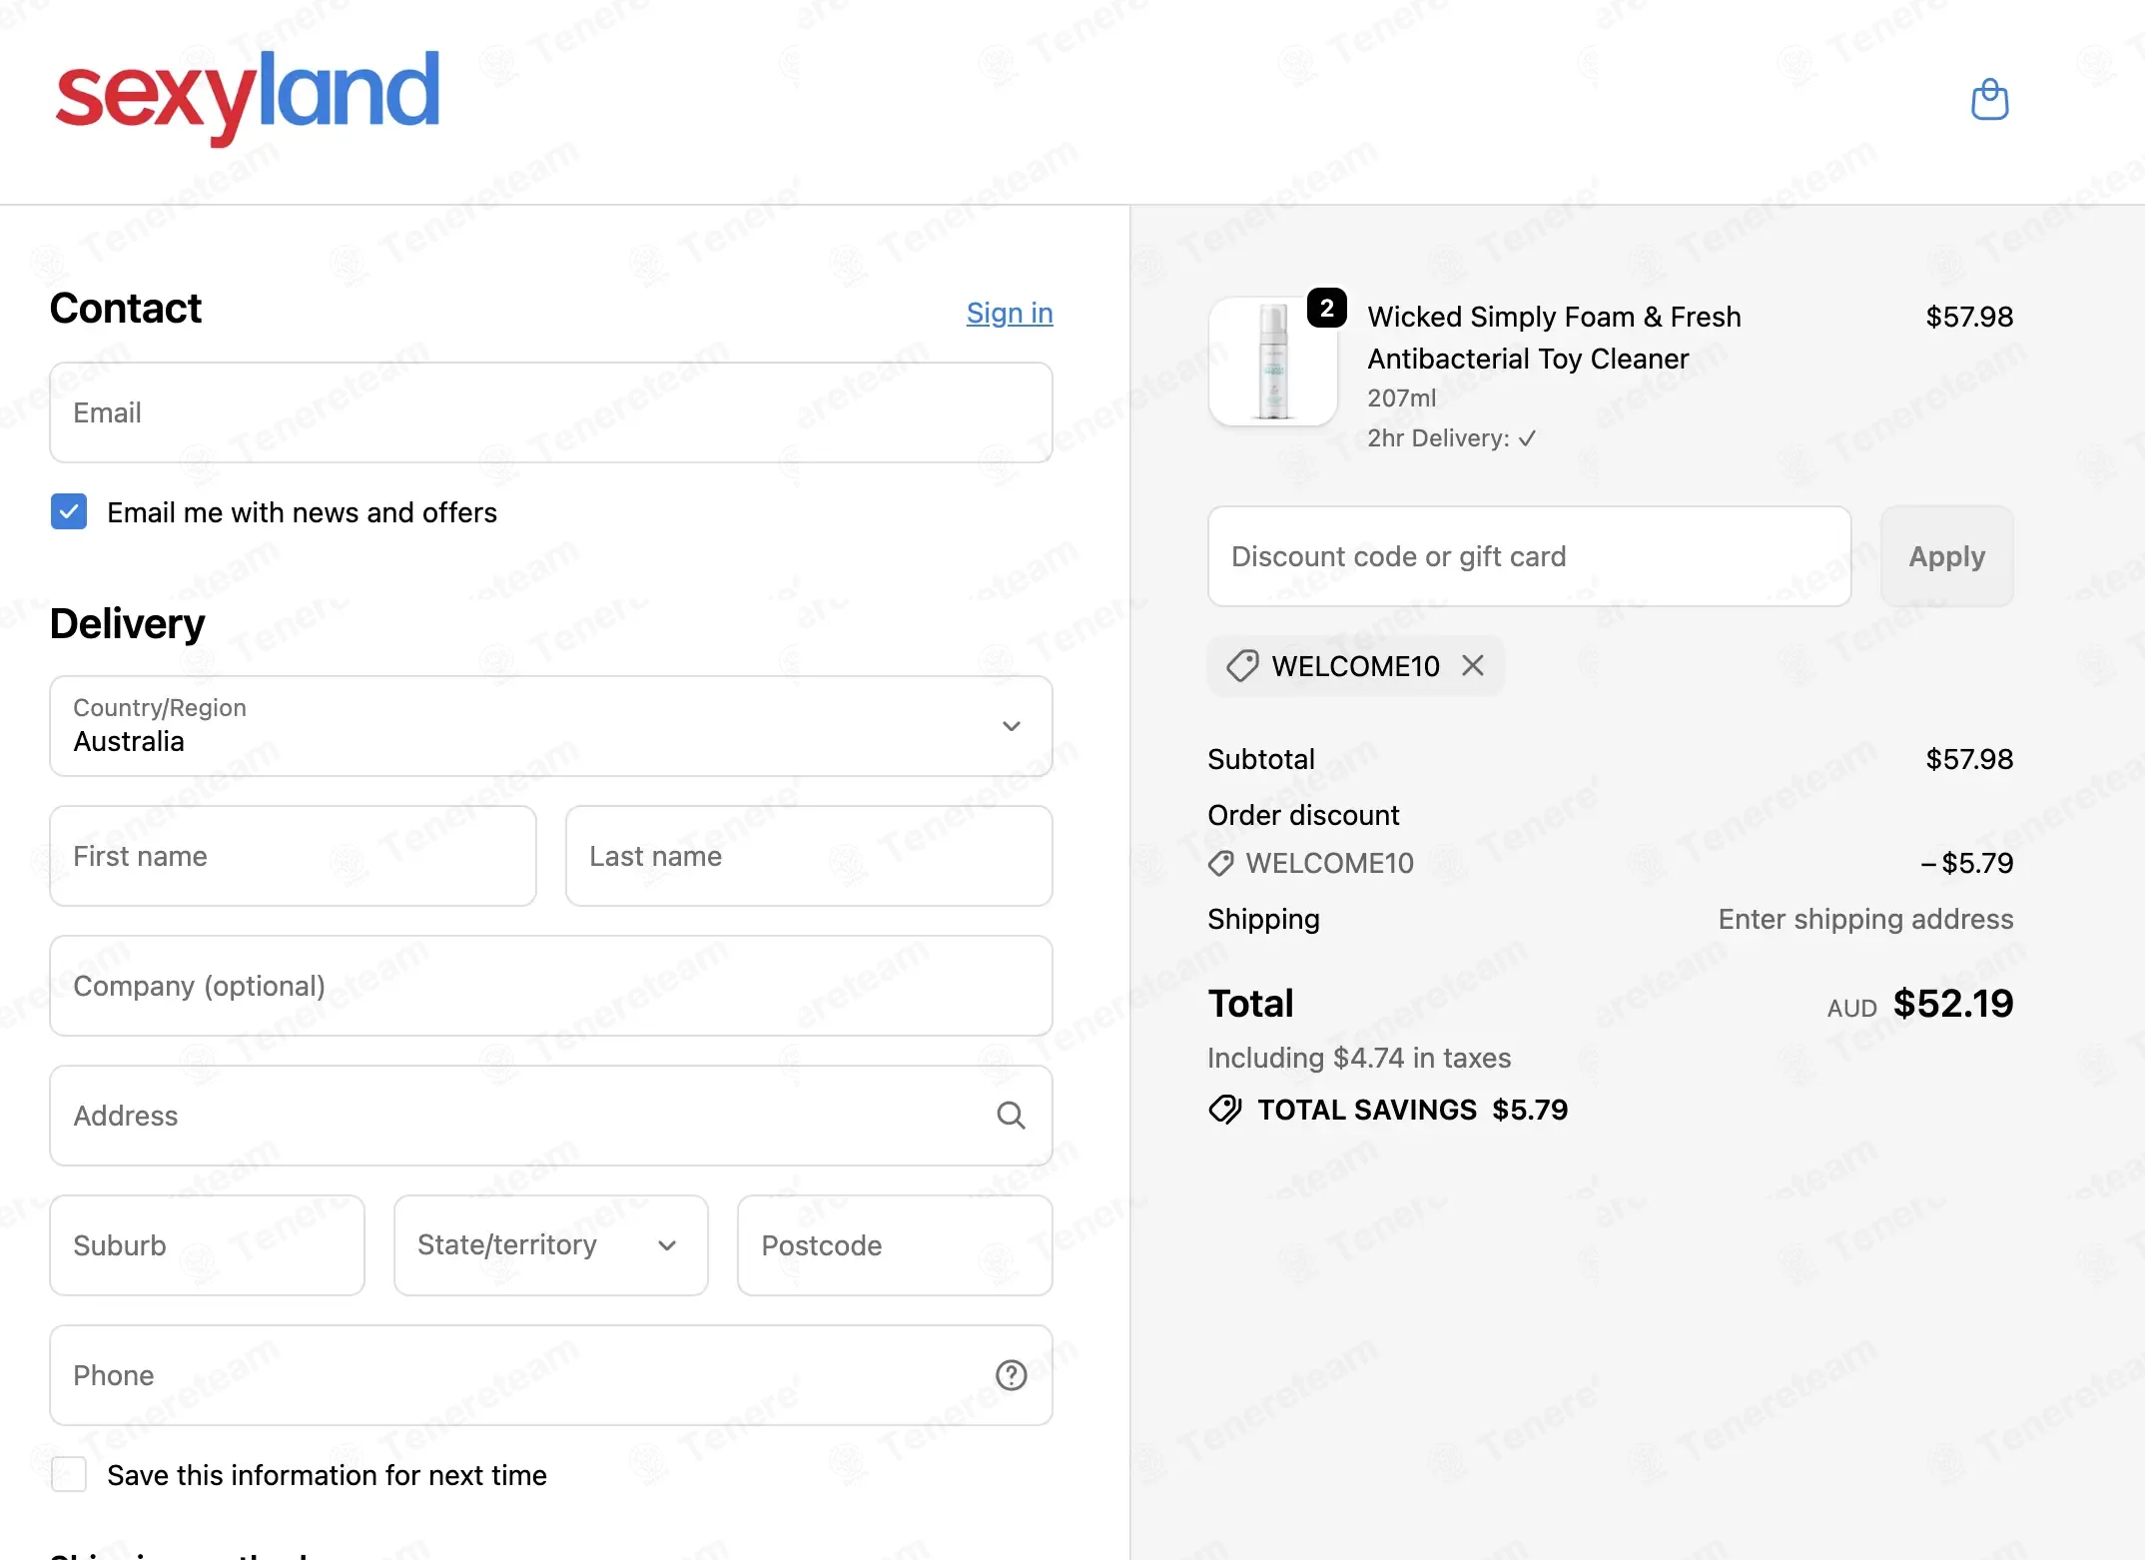Focus the Email input field
Viewport: 2145px width, 1560px height.
pos(551,412)
